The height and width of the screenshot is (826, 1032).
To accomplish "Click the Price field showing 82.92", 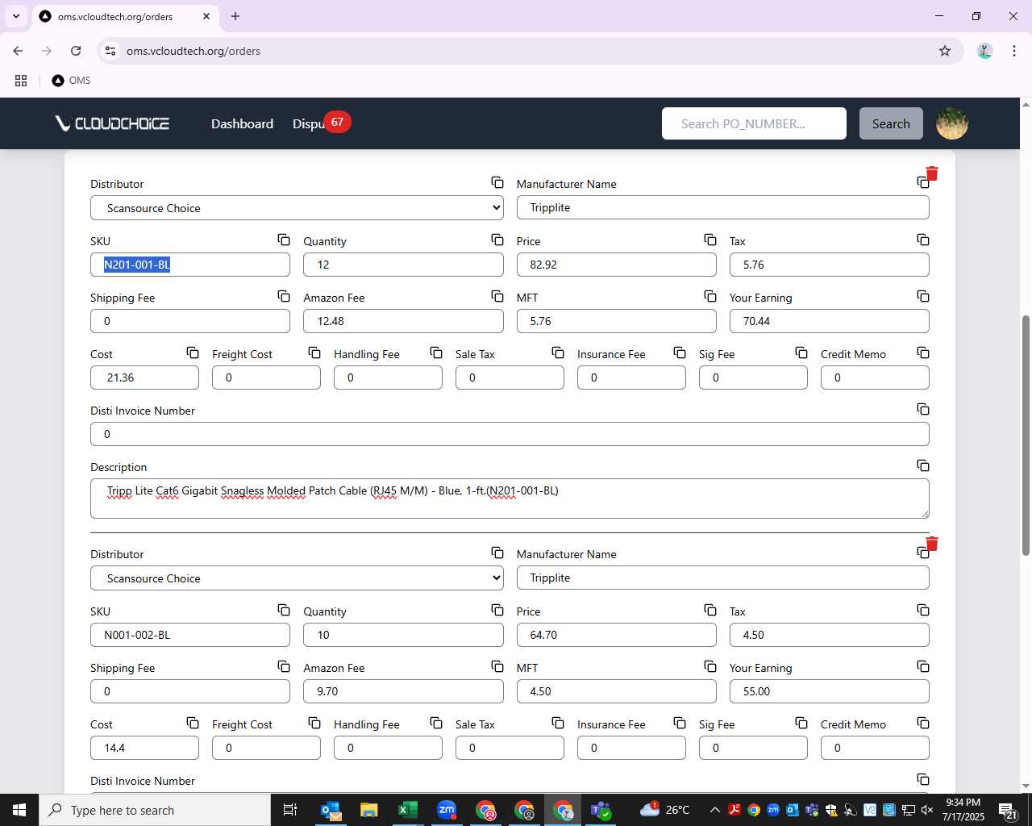I will (616, 265).
